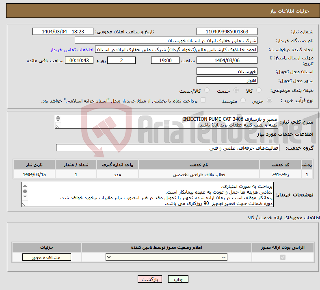Click the down arrow of description scrollbar

[x=58, y=120]
